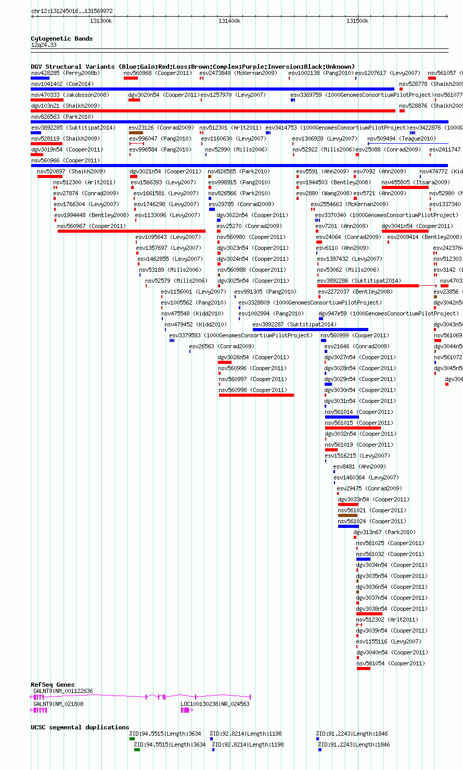Click esv2554663 (McKernan2009) variant
The image size is (463, 770).
(x=350, y=205)
